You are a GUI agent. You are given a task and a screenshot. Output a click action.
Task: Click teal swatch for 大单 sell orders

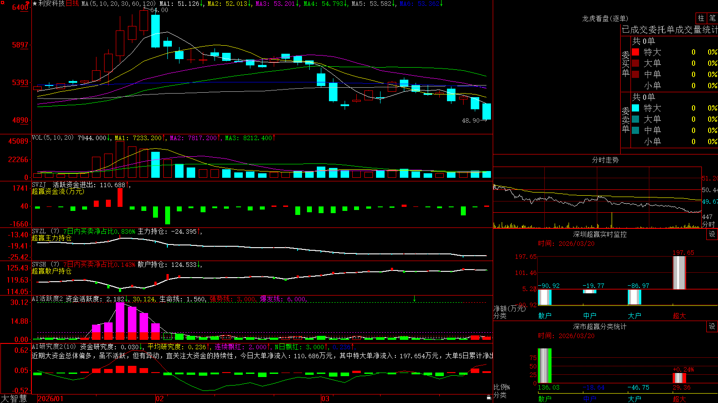click(x=635, y=119)
